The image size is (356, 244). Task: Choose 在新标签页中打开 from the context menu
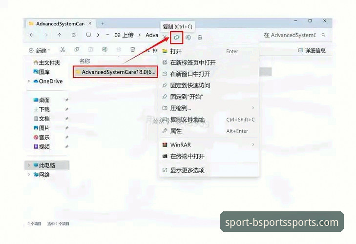(x=209, y=62)
